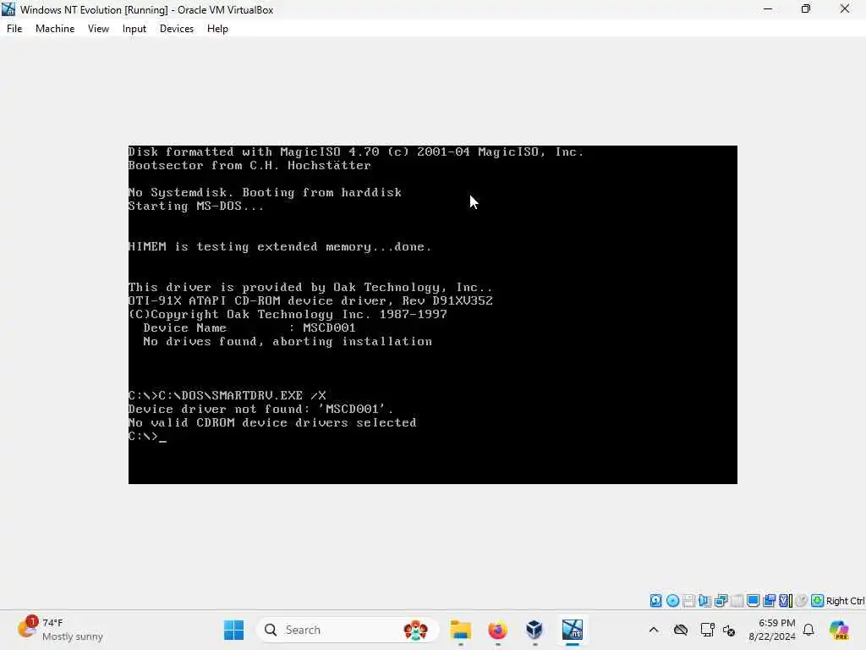866x650 pixels.
Task: Minimize the VirtualBox window
Action: click(x=768, y=9)
